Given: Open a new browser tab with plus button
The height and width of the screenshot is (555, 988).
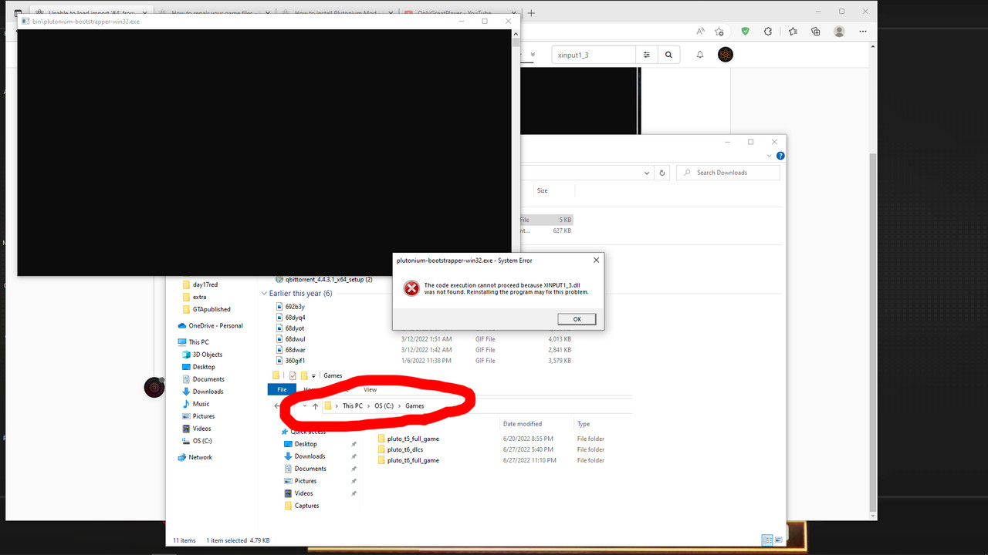Looking at the screenshot, I should [531, 12].
